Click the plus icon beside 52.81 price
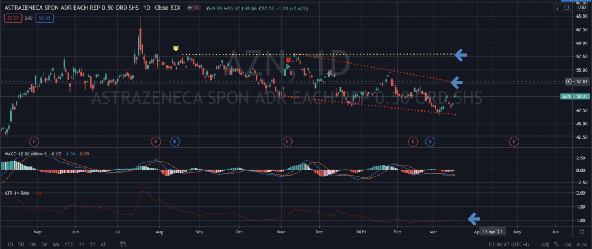The height and width of the screenshot is (249, 592). [569, 81]
